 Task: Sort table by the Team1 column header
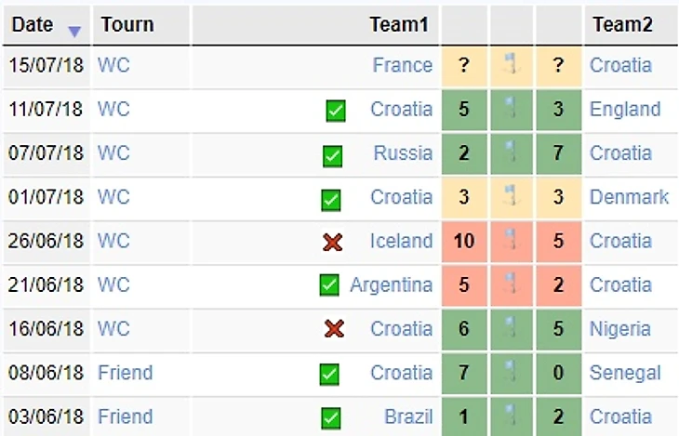click(x=398, y=25)
